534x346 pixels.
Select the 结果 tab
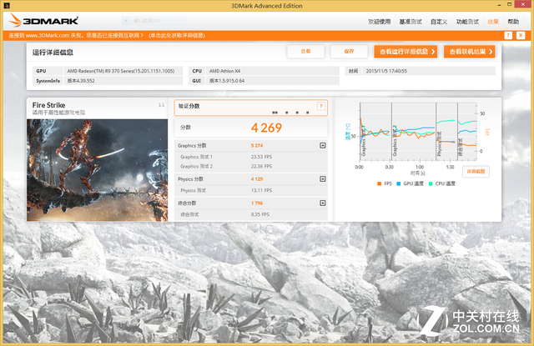492,21
